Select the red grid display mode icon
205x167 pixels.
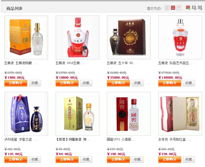click(173, 8)
